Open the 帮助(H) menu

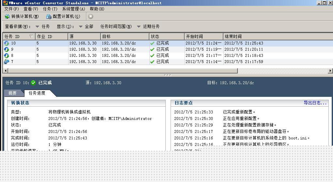coord(97,9)
